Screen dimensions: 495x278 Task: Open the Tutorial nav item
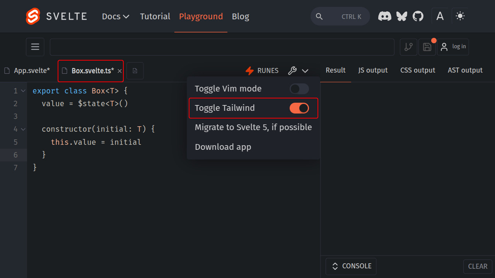pyautogui.click(x=155, y=16)
